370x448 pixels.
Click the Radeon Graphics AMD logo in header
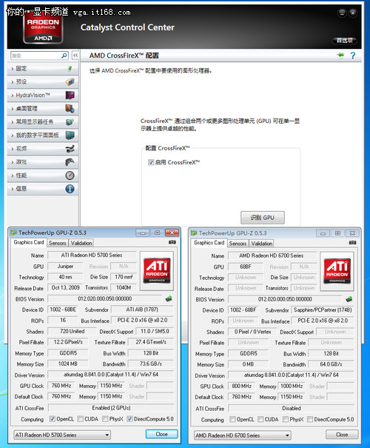[43, 29]
